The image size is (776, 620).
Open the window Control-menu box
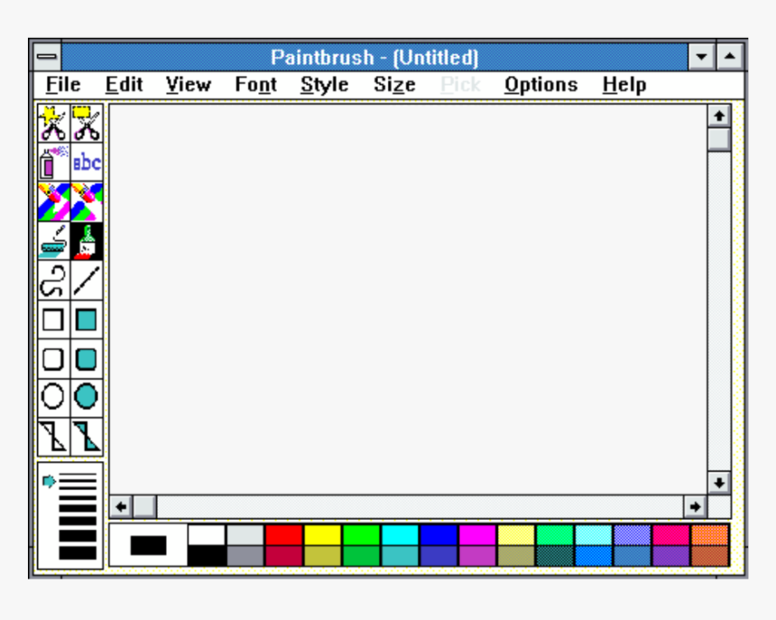(47, 57)
